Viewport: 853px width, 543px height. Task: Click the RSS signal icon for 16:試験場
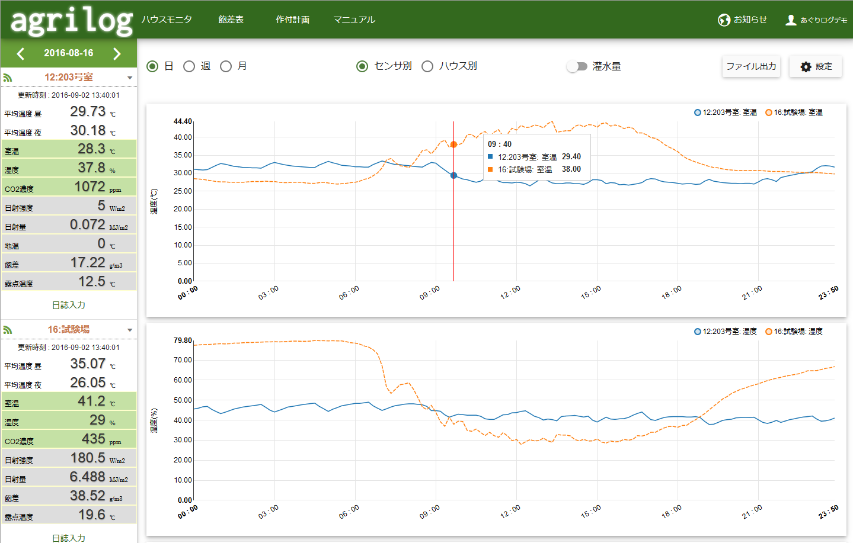point(8,330)
